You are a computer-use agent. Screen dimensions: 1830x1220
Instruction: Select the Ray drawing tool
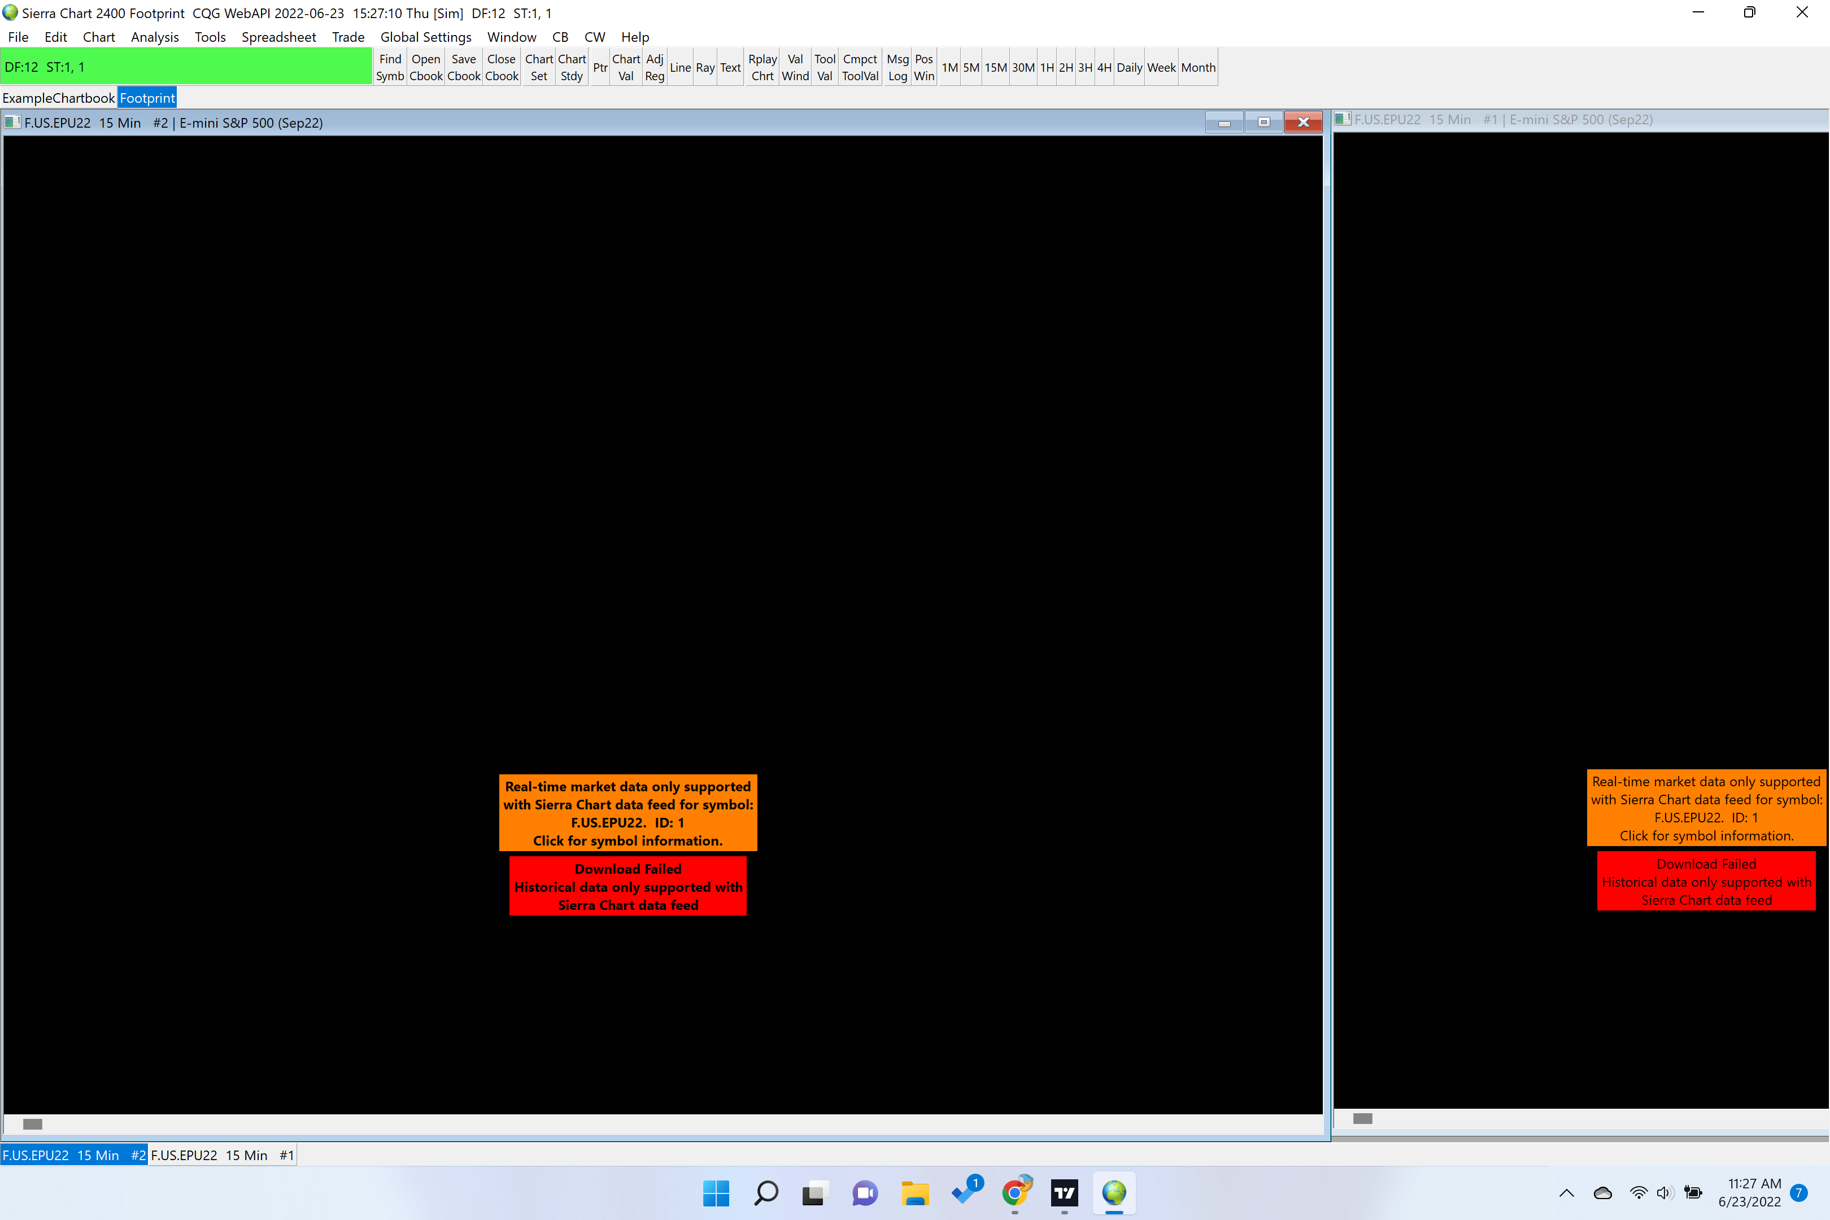(705, 67)
